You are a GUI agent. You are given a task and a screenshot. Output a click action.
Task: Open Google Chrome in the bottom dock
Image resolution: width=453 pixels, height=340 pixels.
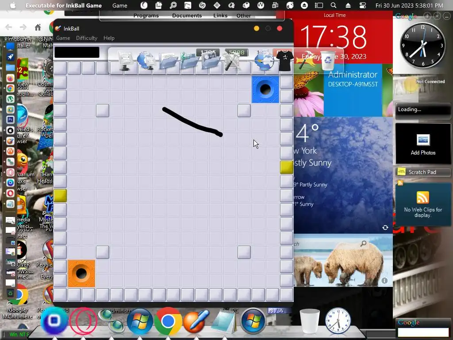click(x=168, y=321)
